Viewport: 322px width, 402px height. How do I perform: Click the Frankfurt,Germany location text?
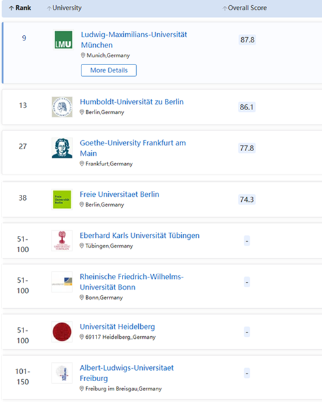pyautogui.click(x=109, y=164)
